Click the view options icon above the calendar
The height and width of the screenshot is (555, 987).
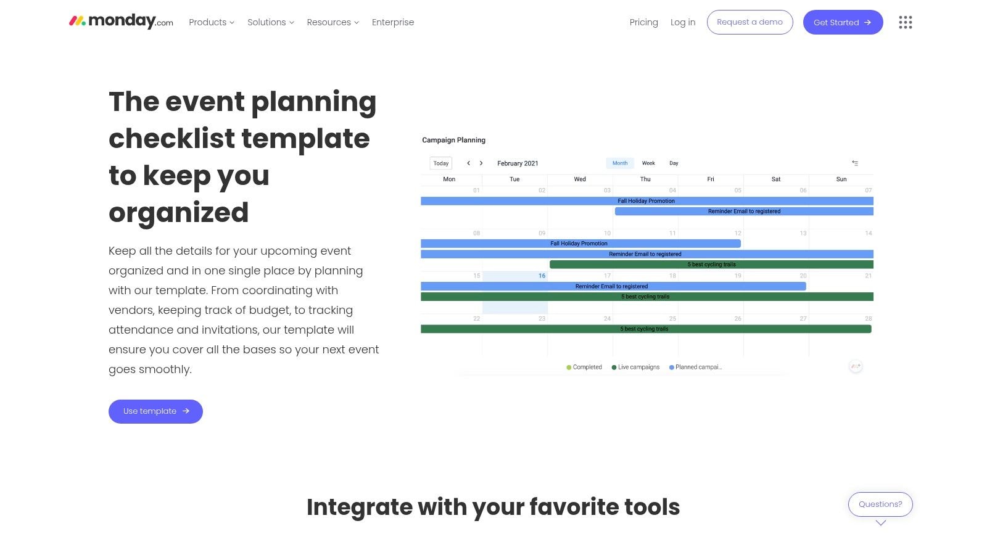click(856, 163)
